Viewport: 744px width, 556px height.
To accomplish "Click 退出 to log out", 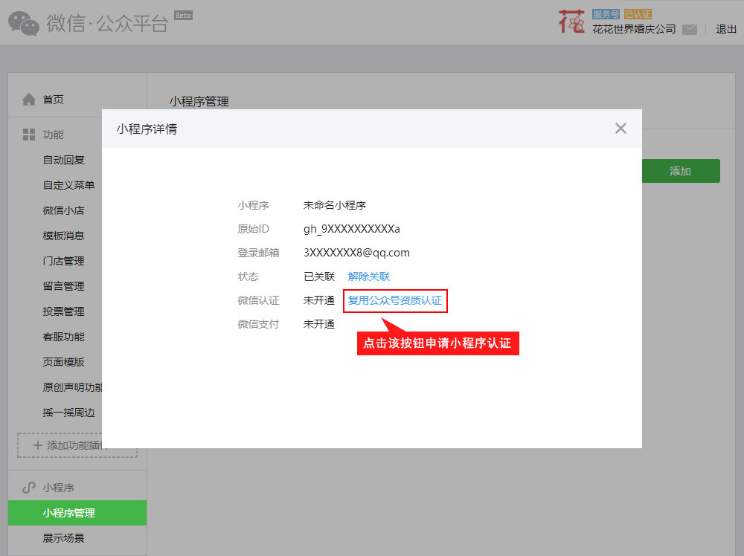I will click(725, 30).
